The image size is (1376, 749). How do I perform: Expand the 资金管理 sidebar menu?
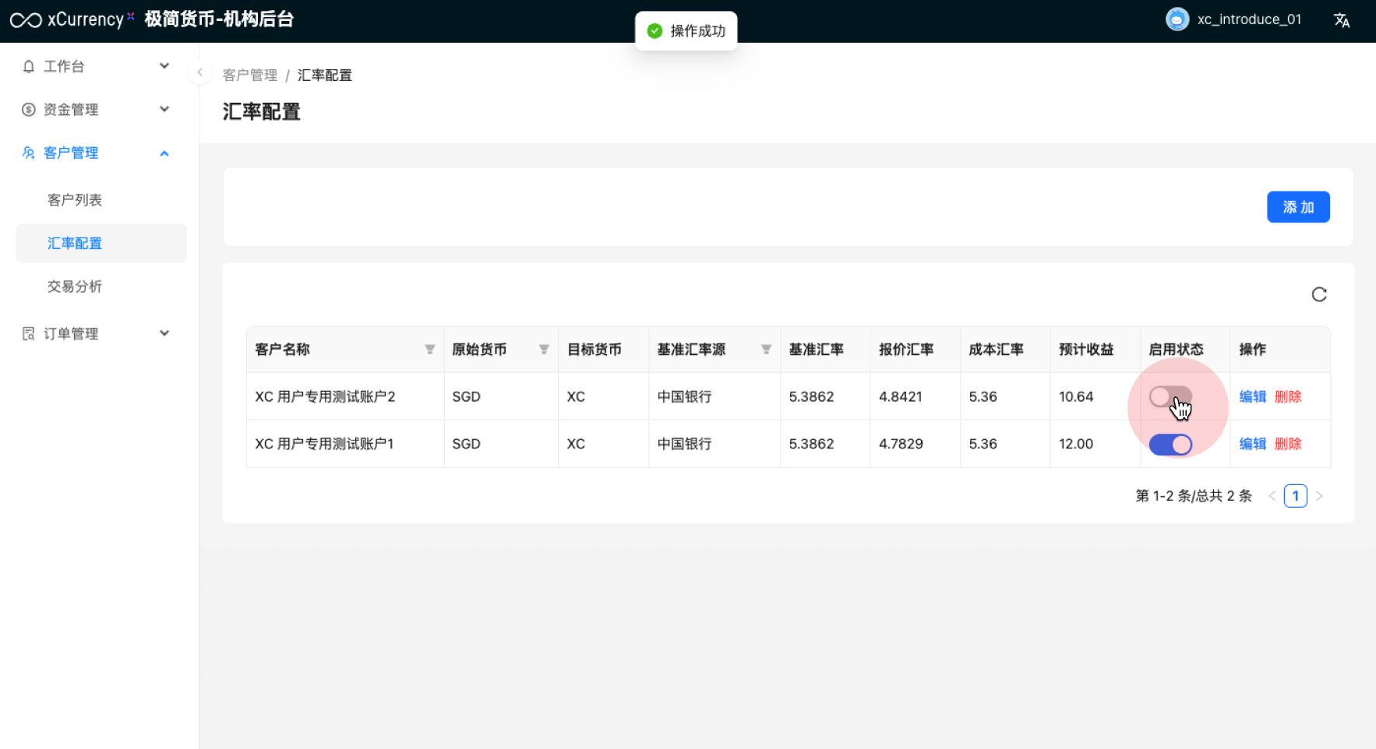[95, 110]
